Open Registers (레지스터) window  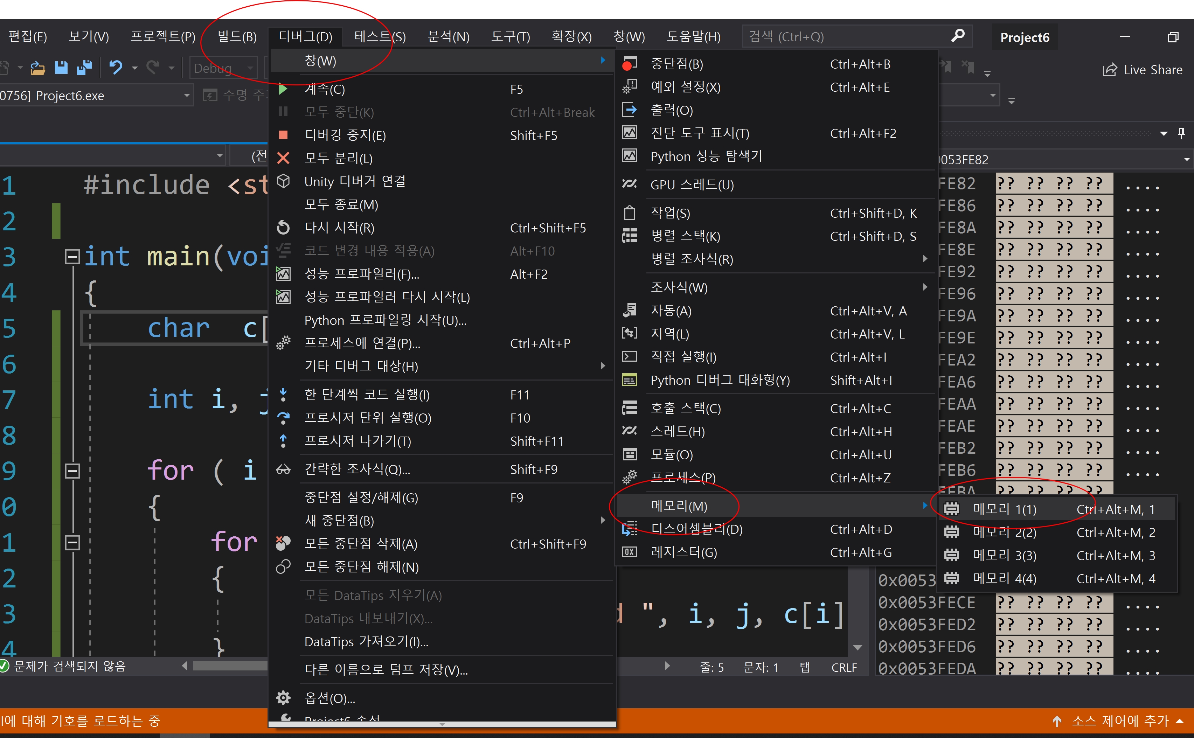coord(776,552)
